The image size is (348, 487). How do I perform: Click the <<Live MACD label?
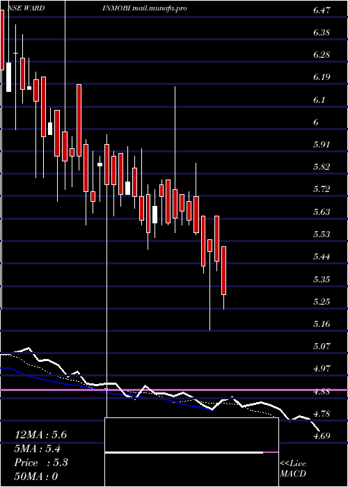pyautogui.click(x=293, y=469)
